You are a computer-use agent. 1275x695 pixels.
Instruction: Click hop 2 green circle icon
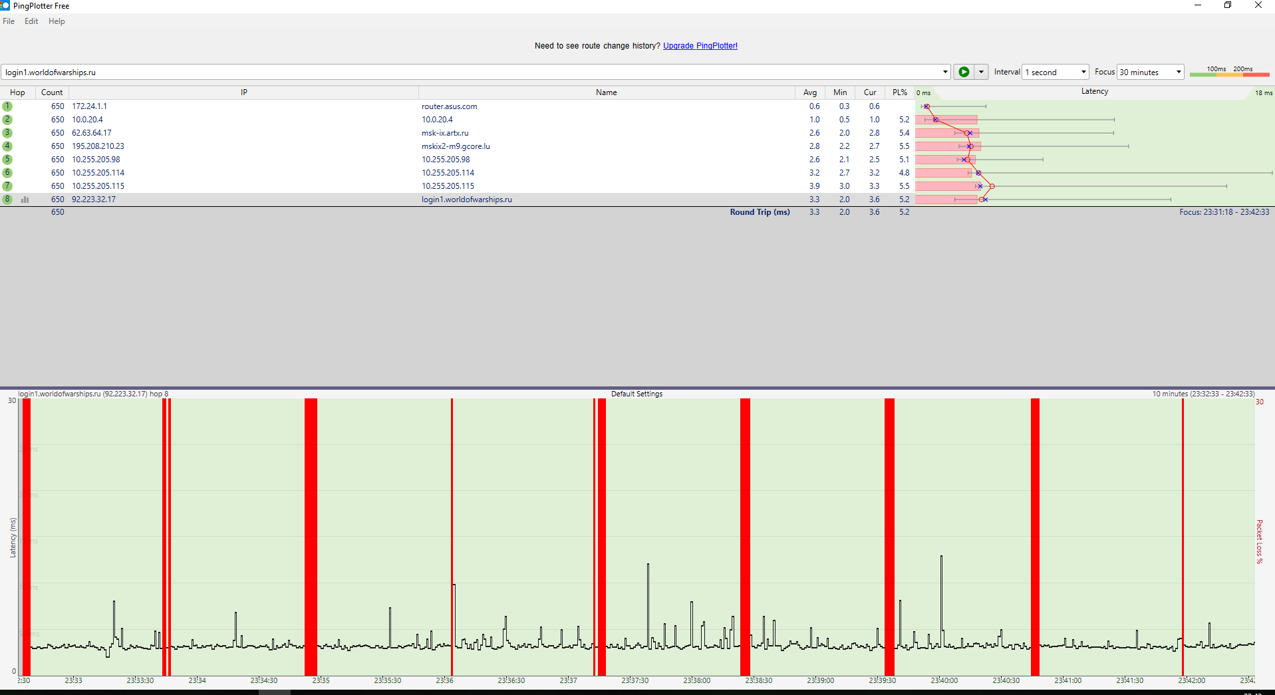click(7, 120)
